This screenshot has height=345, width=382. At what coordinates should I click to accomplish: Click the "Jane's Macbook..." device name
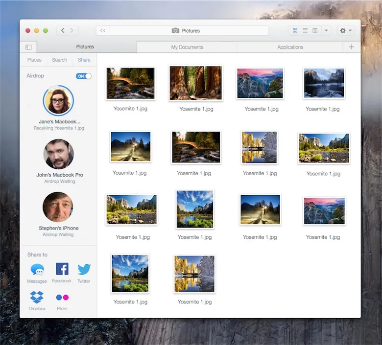point(59,121)
